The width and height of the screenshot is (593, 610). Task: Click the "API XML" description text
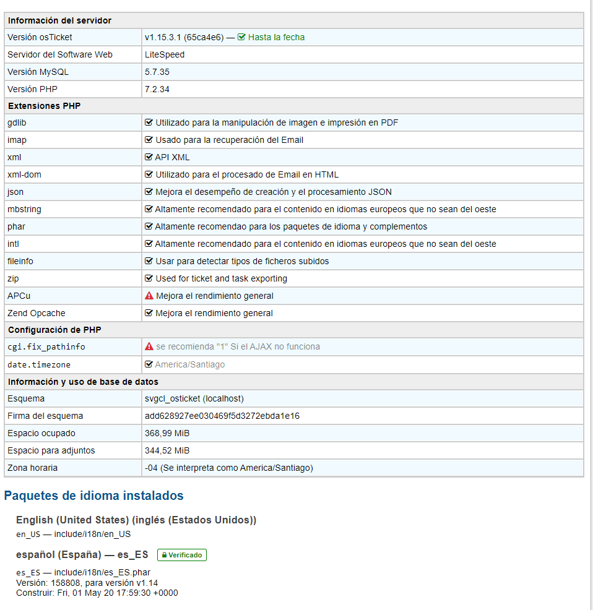(172, 157)
